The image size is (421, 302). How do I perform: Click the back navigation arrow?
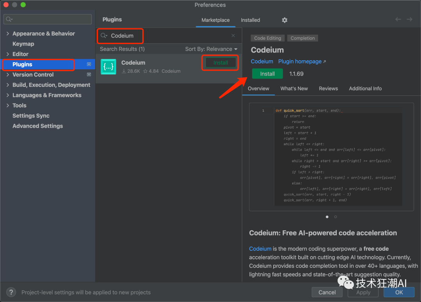point(398,19)
